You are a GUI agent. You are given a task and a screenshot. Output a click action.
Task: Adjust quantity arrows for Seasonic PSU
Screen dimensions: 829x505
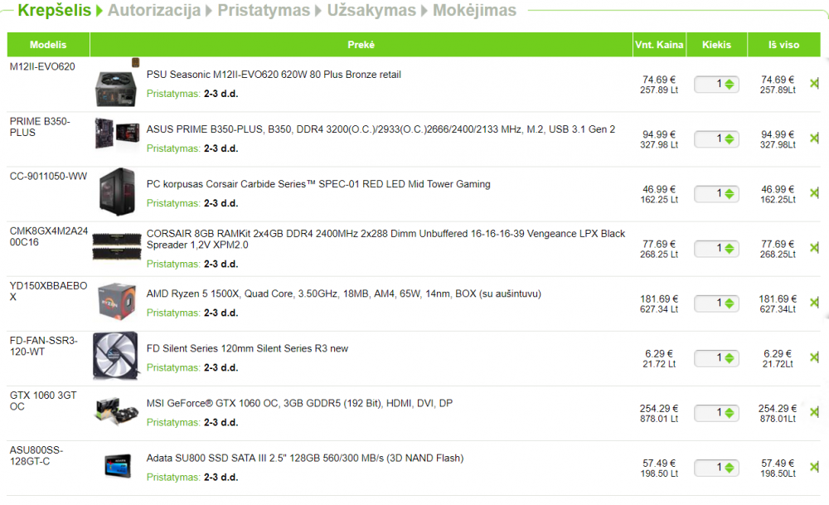(x=730, y=84)
